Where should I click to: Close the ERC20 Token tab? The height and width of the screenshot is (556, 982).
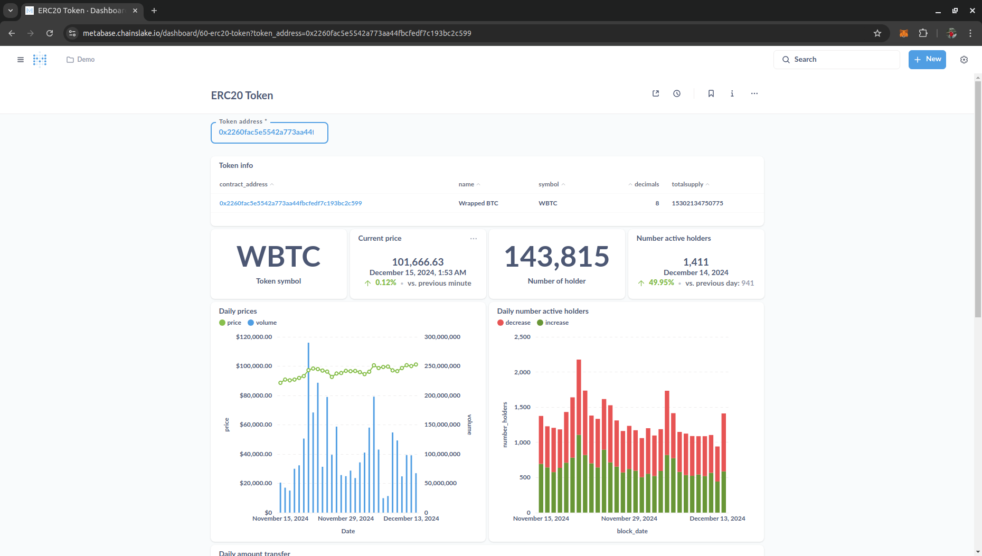(x=135, y=11)
